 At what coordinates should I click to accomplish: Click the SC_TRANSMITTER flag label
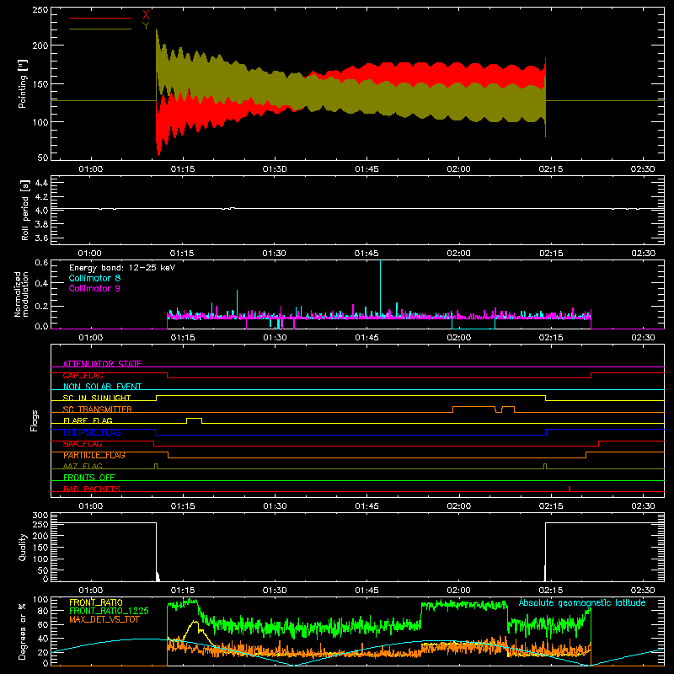(97, 409)
